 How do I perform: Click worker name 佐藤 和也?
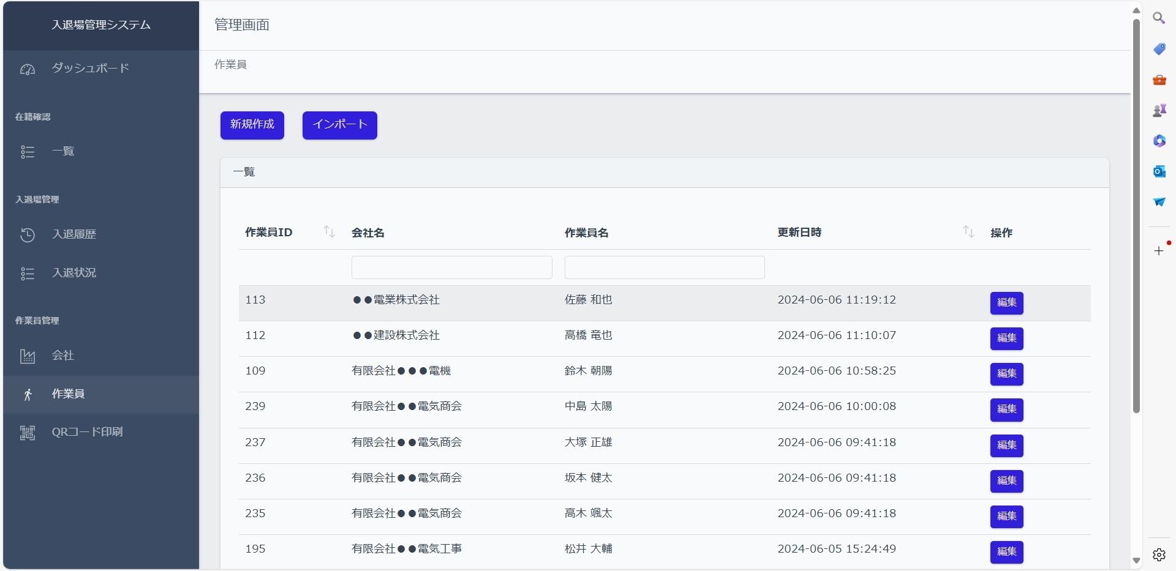click(589, 300)
